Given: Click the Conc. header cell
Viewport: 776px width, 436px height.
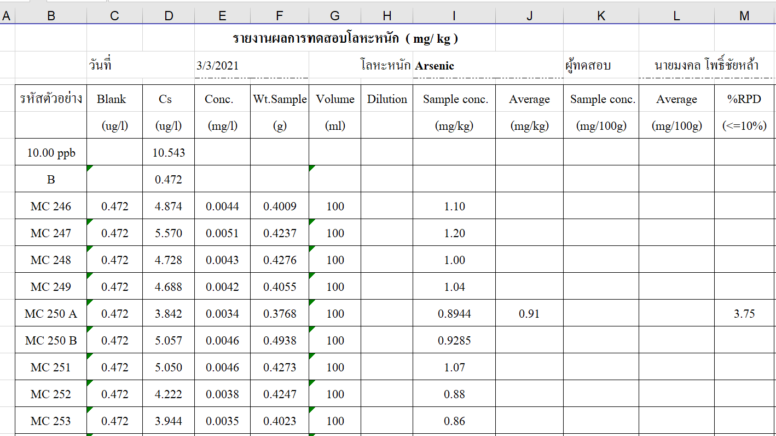Looking at the screenshot, I should coord(222,99).
